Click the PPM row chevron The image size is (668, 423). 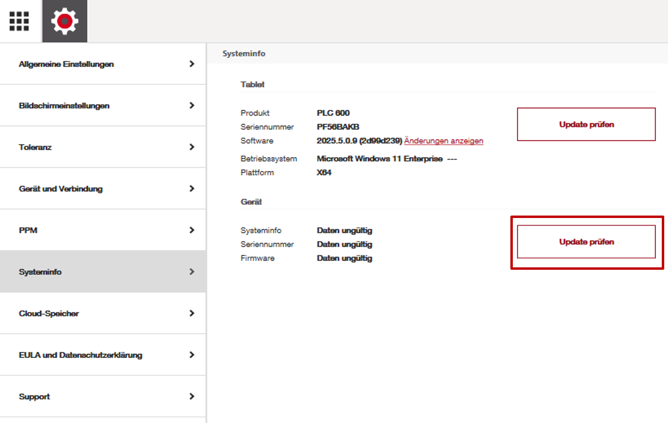tap(192, 230)
